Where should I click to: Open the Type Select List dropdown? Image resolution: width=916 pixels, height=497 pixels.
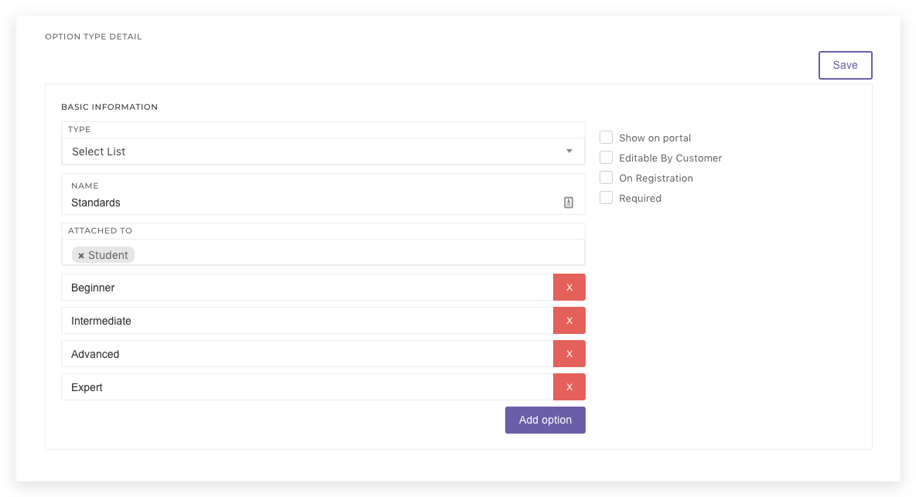pyautogui.click(x=323, y=151)
